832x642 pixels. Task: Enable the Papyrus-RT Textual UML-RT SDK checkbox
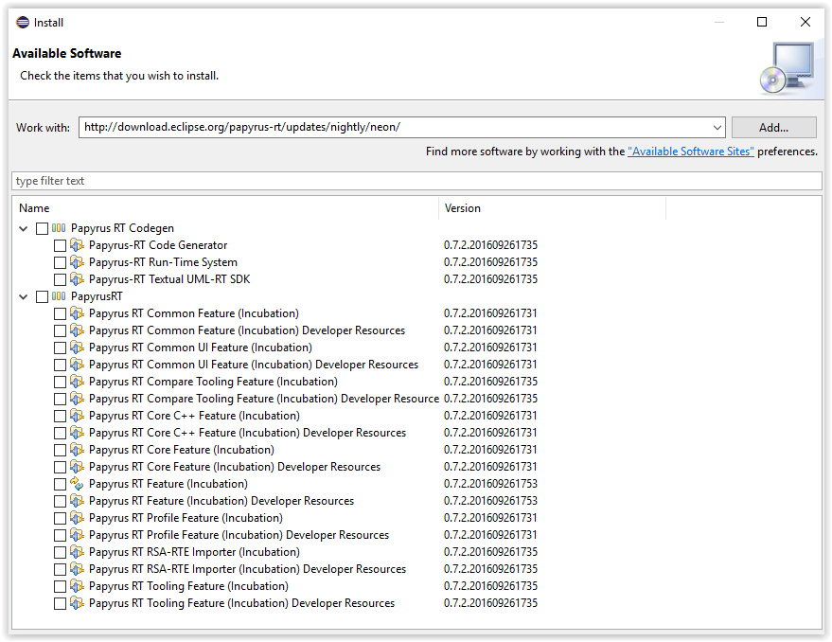(60, 279)
